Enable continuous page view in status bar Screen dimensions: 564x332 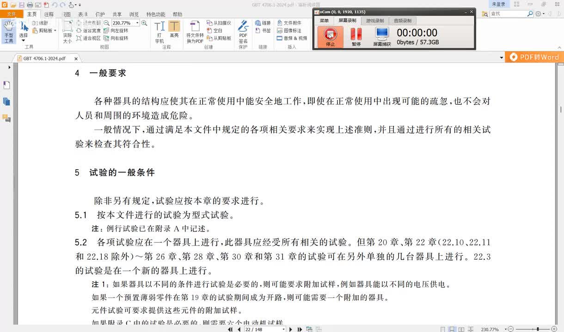[452, 329]
